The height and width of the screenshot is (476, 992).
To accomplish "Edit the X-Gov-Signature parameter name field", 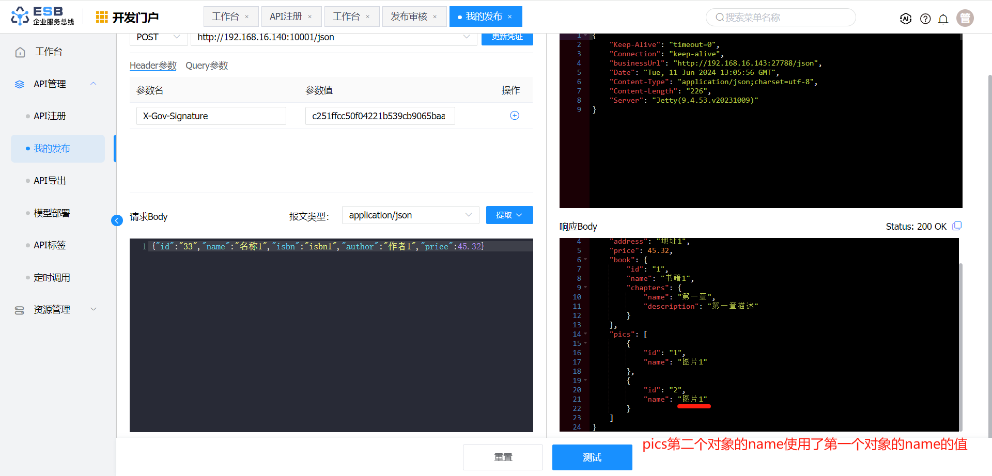I will coord(211,116).
